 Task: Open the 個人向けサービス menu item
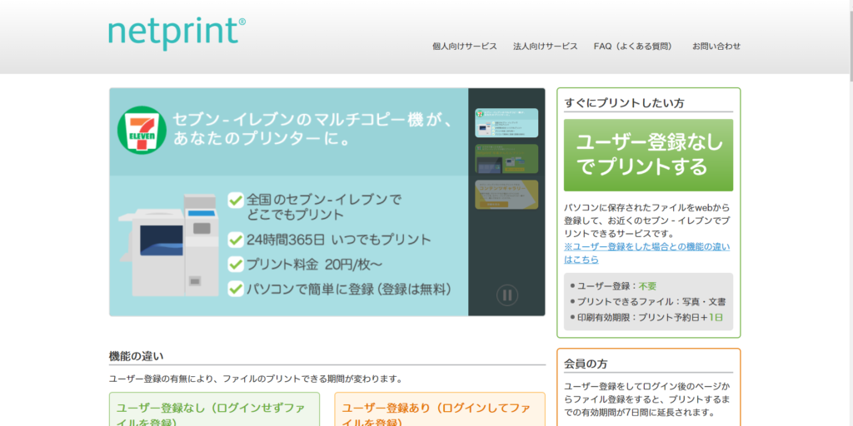point(465,47)
